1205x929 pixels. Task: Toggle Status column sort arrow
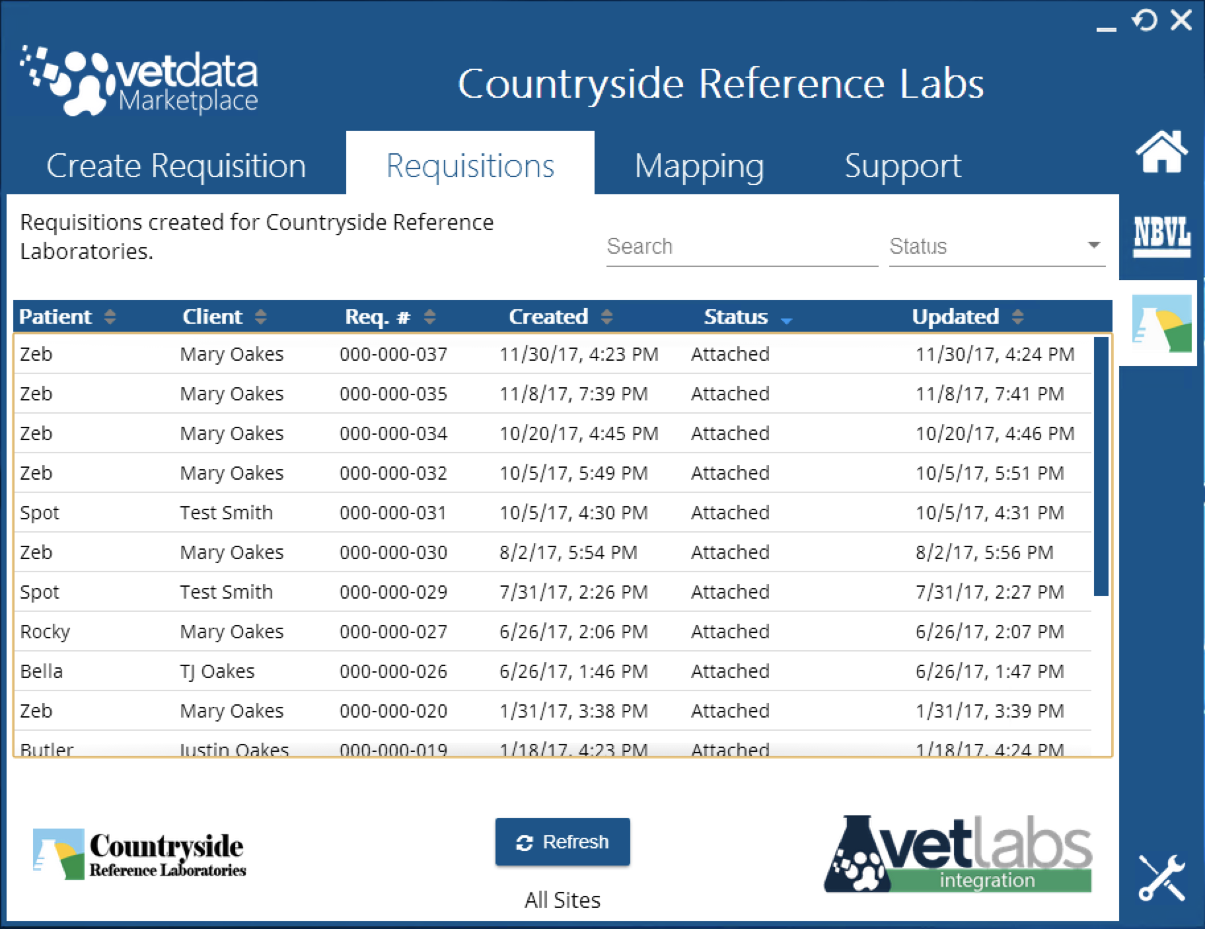tap(786, 320)
